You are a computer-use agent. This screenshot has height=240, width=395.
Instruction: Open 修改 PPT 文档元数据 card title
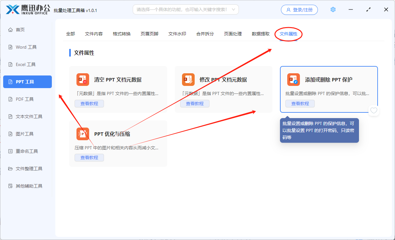223,80
